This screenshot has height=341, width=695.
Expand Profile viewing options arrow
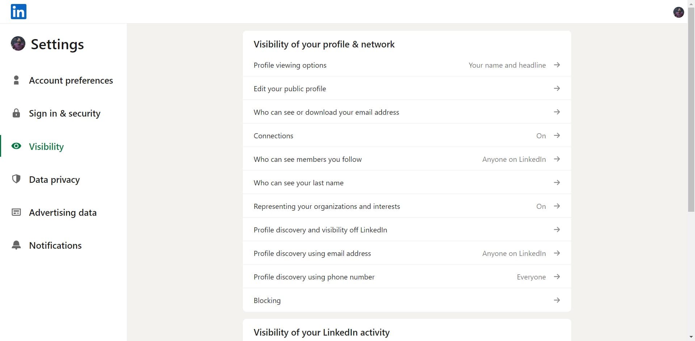(557, 65)
